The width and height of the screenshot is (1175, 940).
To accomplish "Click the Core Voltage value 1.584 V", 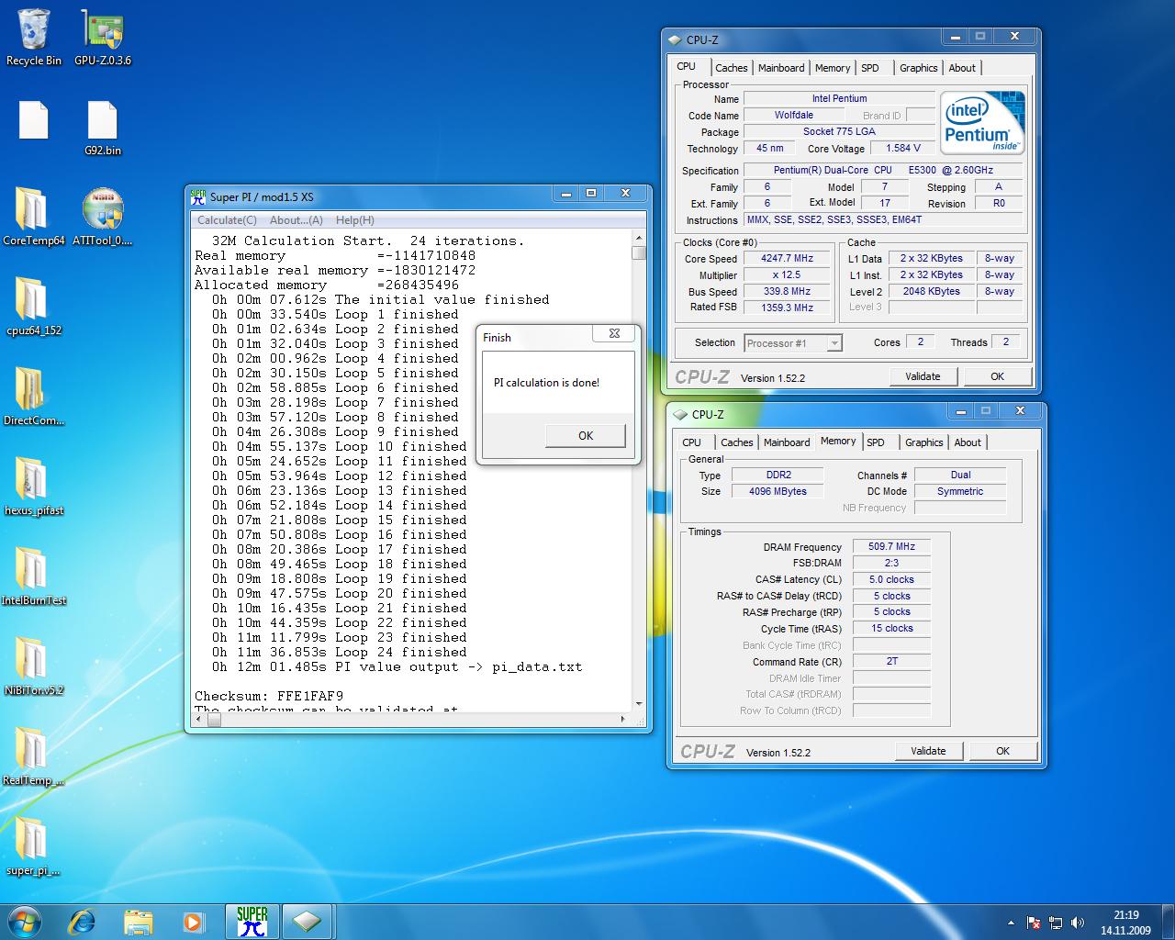I will tap(903, 148).
